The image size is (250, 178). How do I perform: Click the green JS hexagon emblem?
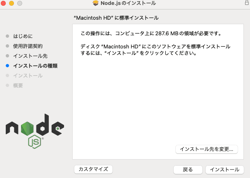click(35, 141)
